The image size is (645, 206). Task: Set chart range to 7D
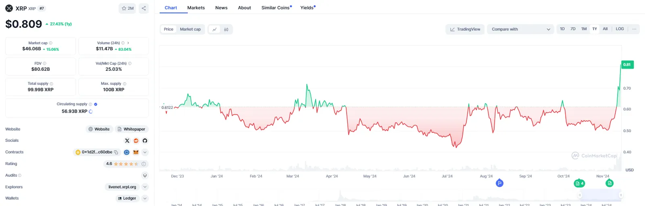(573, 29)
